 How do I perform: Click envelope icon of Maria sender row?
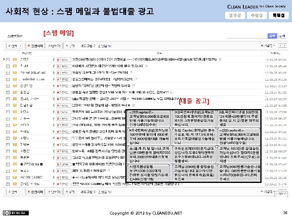[x=15, y=164]
